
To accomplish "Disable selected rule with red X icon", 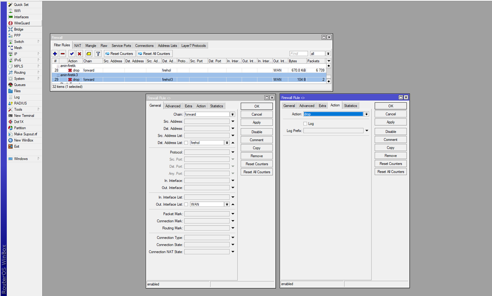I will (x=80, y=54).
